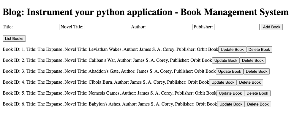Update Book for Cibola Burn

(x=223, y=82)
